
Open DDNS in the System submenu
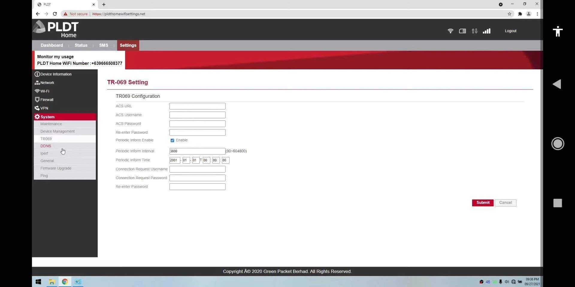click(x=65, y=146)
